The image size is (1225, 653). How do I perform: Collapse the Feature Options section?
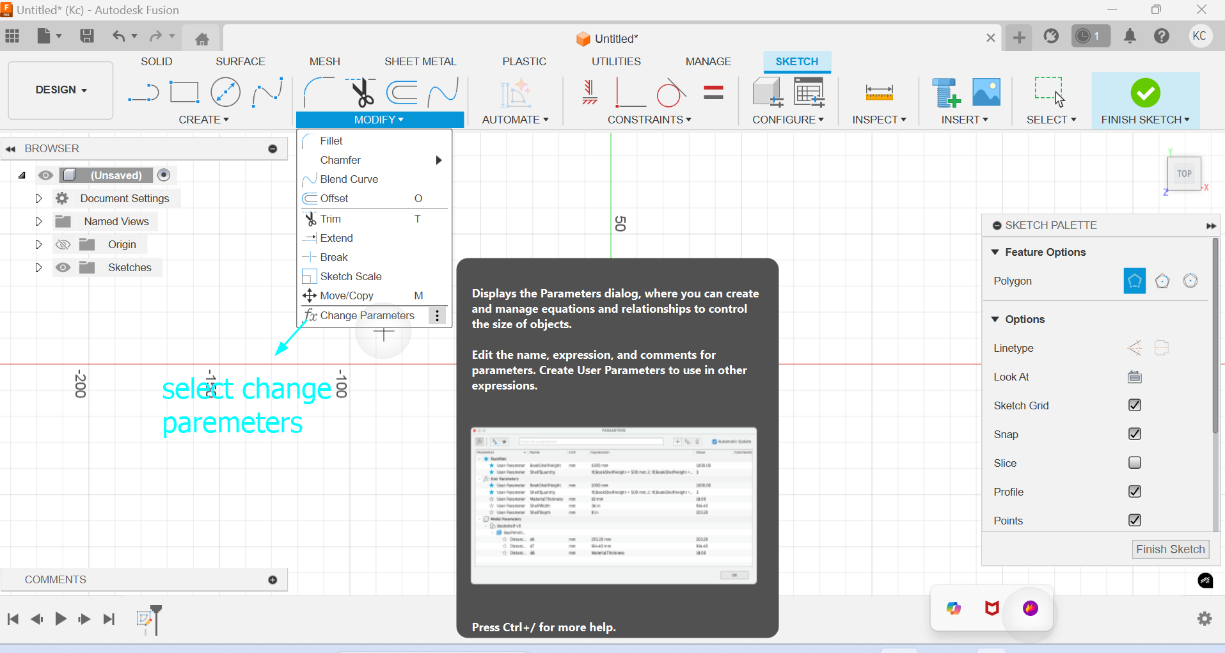click(x=995, y=252)
